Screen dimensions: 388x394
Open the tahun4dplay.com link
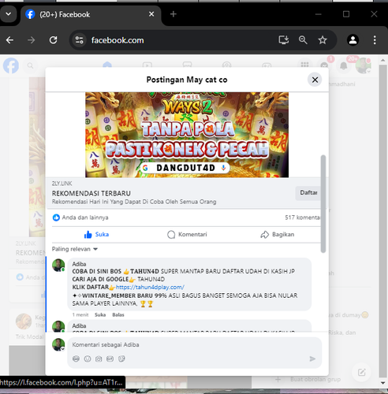pyautogui.click(x=150, y=287)
